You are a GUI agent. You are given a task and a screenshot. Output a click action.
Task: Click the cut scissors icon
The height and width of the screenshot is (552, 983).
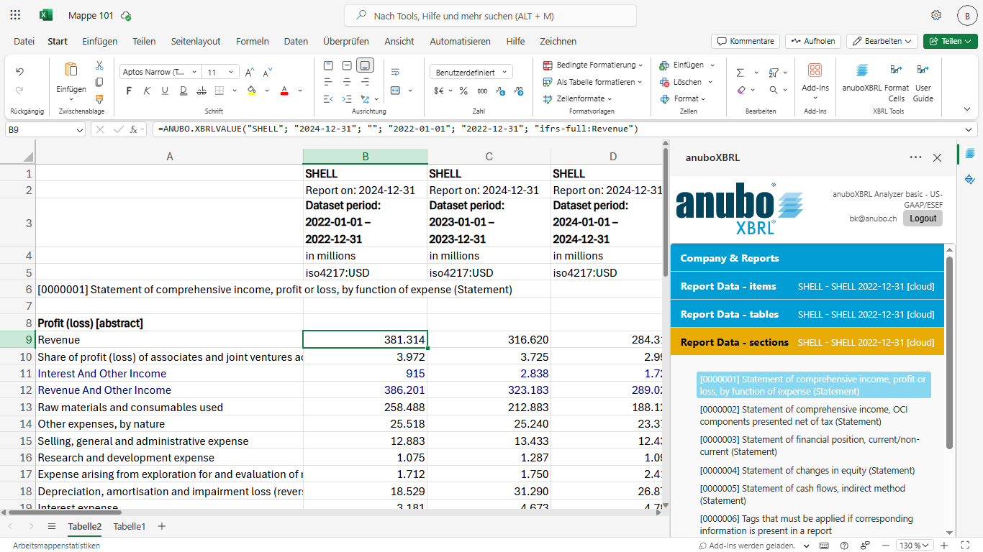tap(99, 65)
